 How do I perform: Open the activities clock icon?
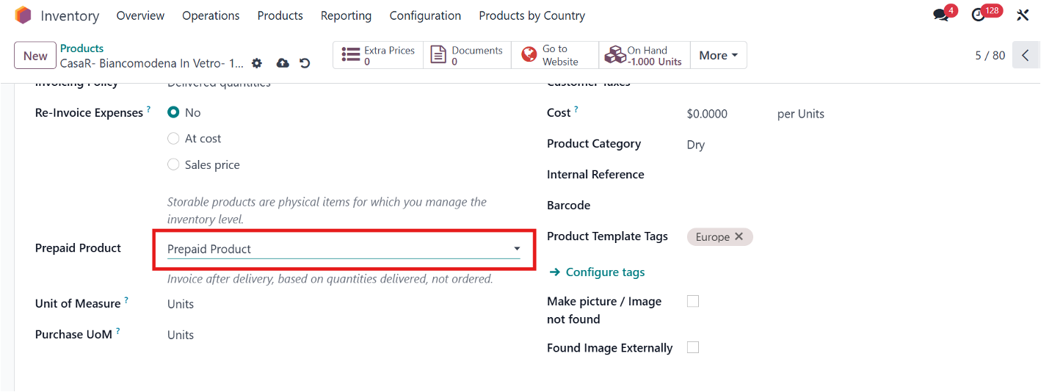[x=978, y=15]
